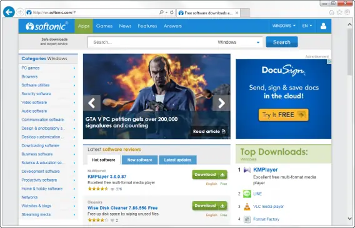This screenshot has height=228, width=355.
Task: Click the browser forward arrow button
Action: pos(20,13)
